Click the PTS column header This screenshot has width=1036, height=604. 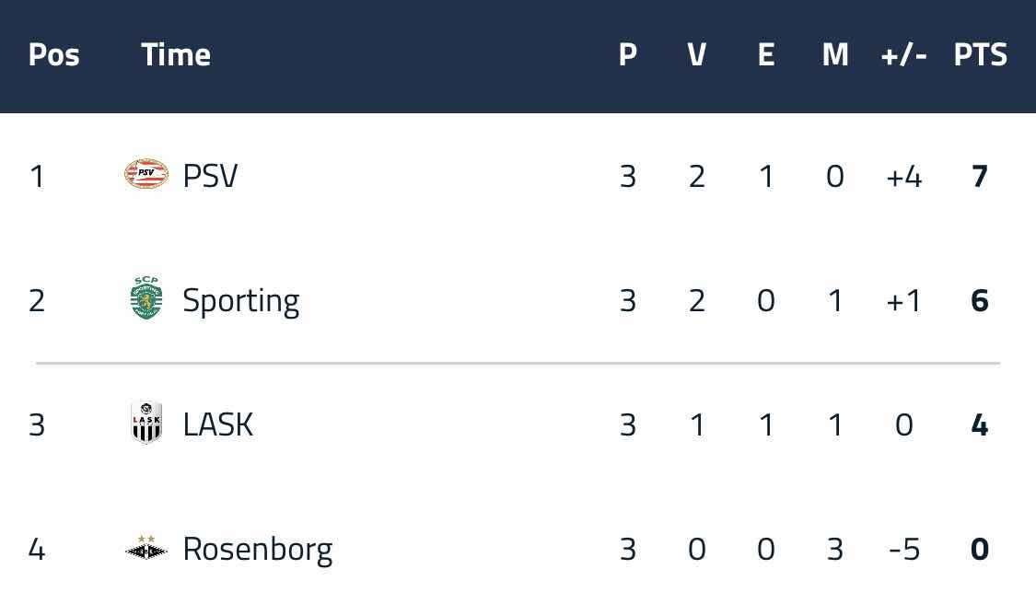click(980, 55)
